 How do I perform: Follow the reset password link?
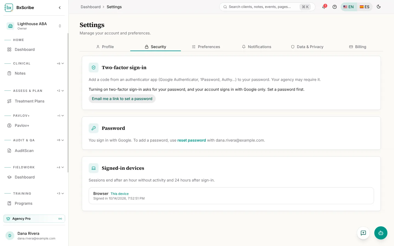(192, 140)
